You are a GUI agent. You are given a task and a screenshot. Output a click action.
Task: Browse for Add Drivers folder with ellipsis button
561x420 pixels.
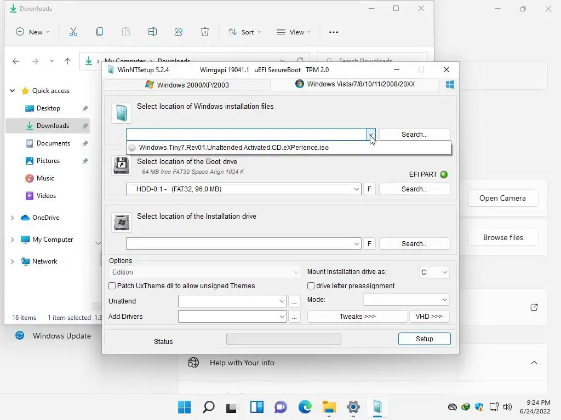coord(294,317)
